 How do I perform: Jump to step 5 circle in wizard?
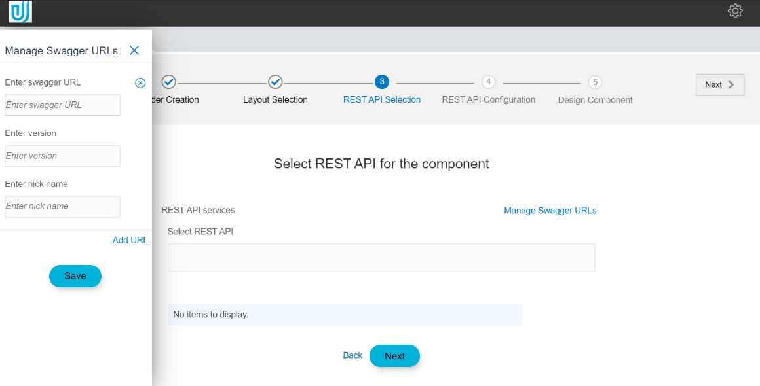coord(595,82)
